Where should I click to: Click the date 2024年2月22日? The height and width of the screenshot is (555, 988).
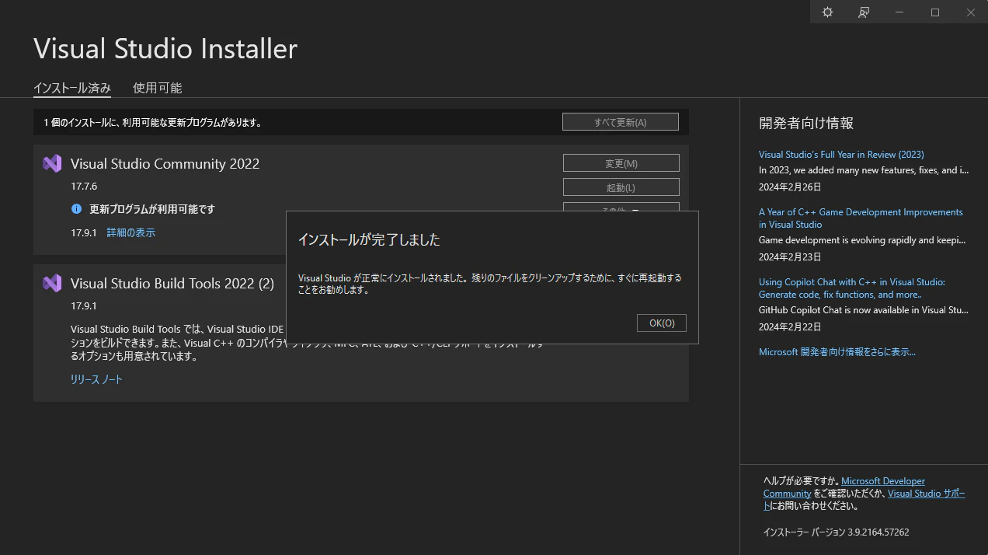(x=790, y=327)
